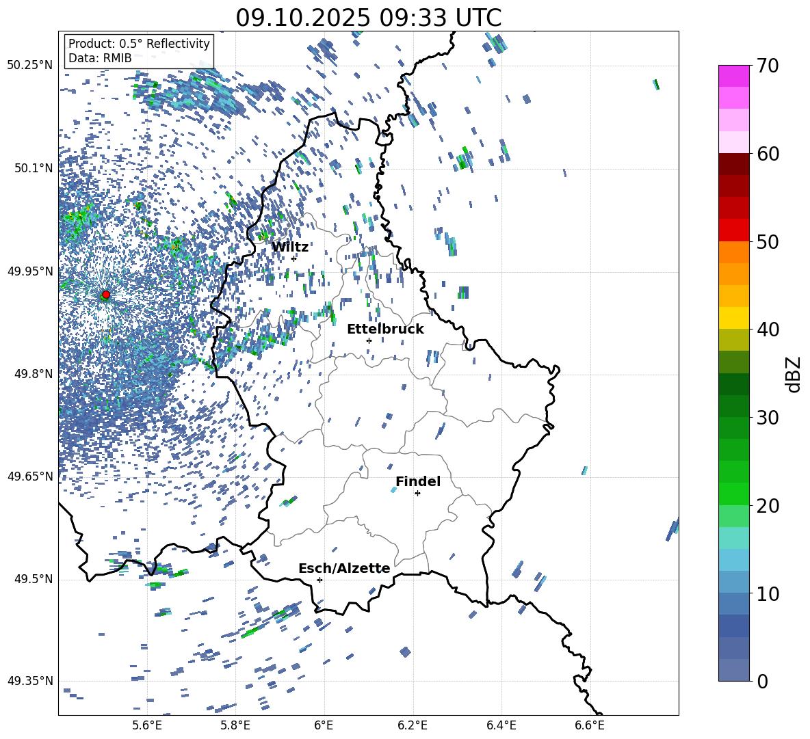Viewport: 810px width, 739px height.
Task: Click the red radar site marker
Action: coord(105,295)
